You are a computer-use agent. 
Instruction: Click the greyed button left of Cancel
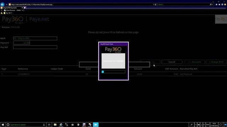150,62
